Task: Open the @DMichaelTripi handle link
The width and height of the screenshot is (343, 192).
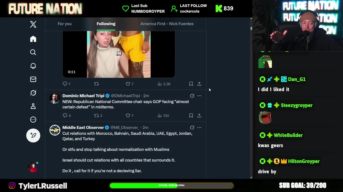Action: tap(125, 96)
